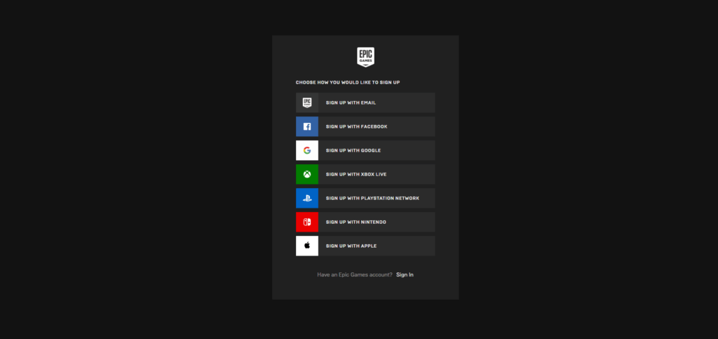Click the 'Have an Epic Games account?' text
The image size is (718, 339).
354,275
